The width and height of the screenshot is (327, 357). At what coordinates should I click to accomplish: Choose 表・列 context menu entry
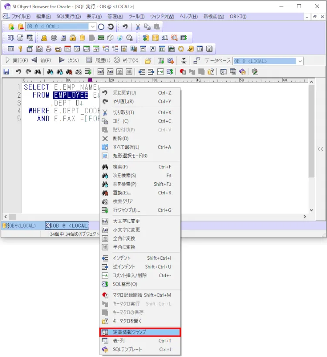pyautogui.click(x=140, y=341)
